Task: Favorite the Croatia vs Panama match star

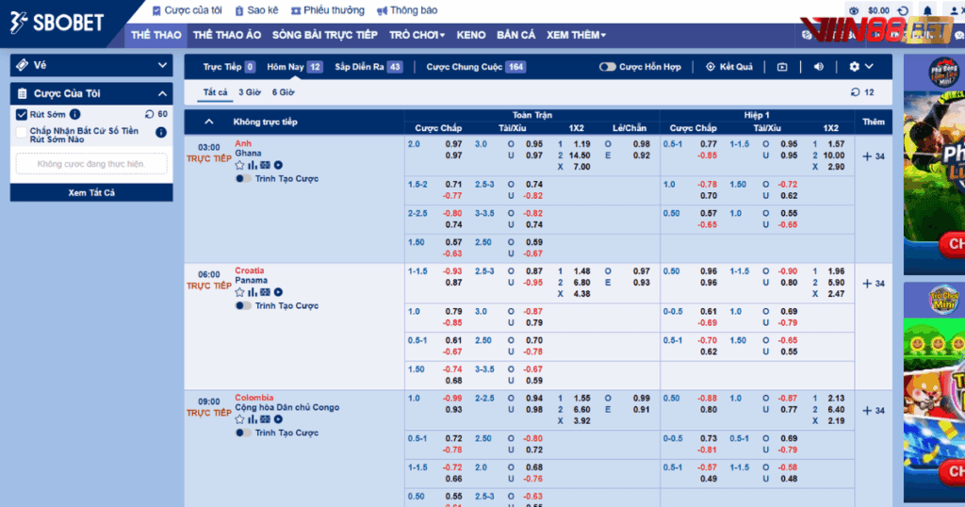Action: tap(239, 292)
